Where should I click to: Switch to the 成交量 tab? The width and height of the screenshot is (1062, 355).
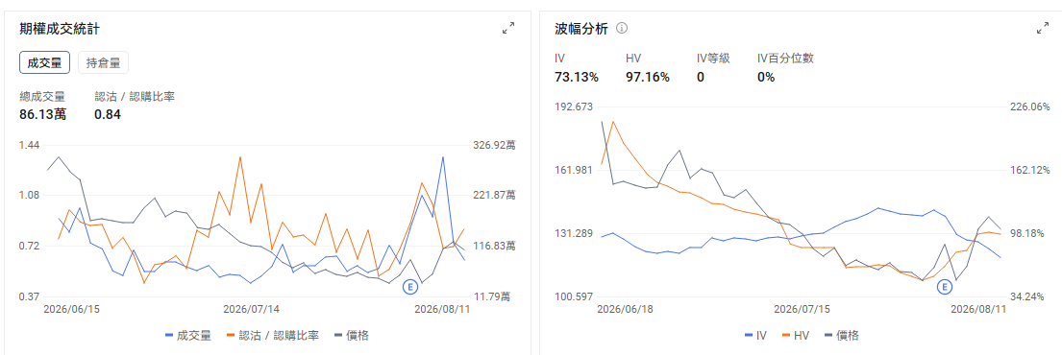point(45,63)
